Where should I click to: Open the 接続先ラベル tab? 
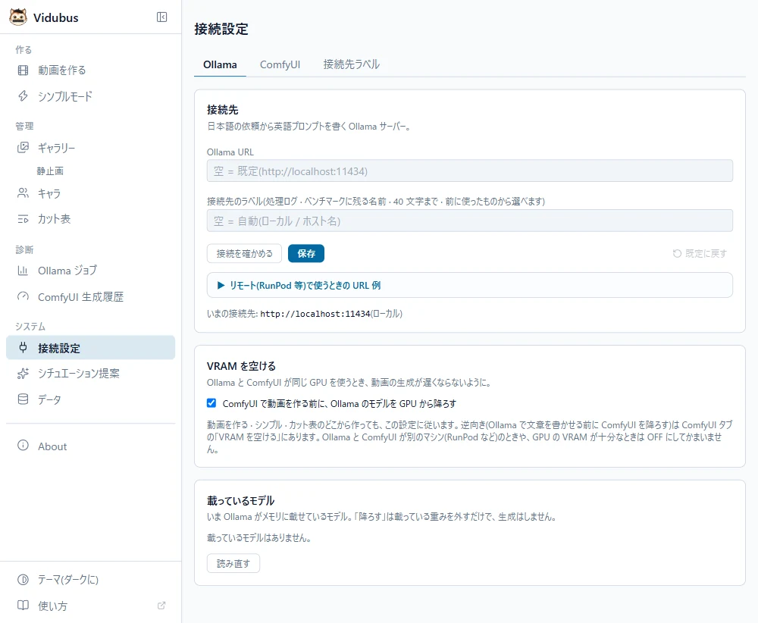[x=352, y=64]
